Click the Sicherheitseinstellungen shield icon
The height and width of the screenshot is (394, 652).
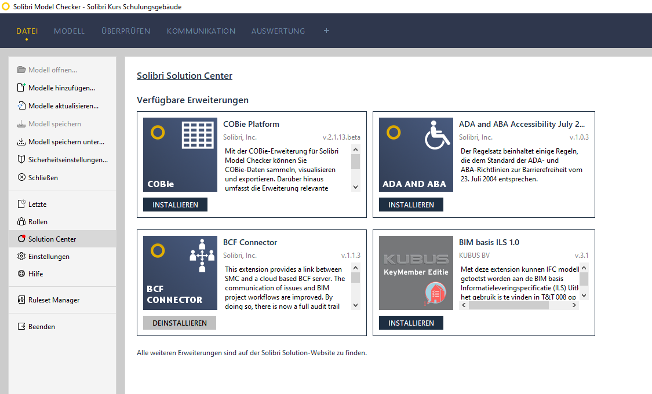pyautogui.click(x=21, y=159)
